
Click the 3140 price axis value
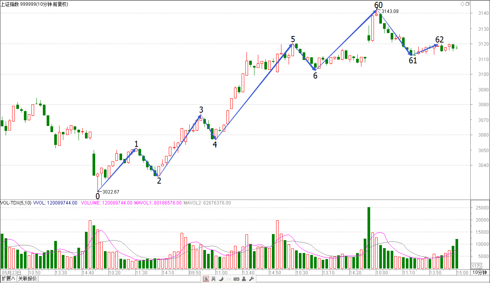484,14
